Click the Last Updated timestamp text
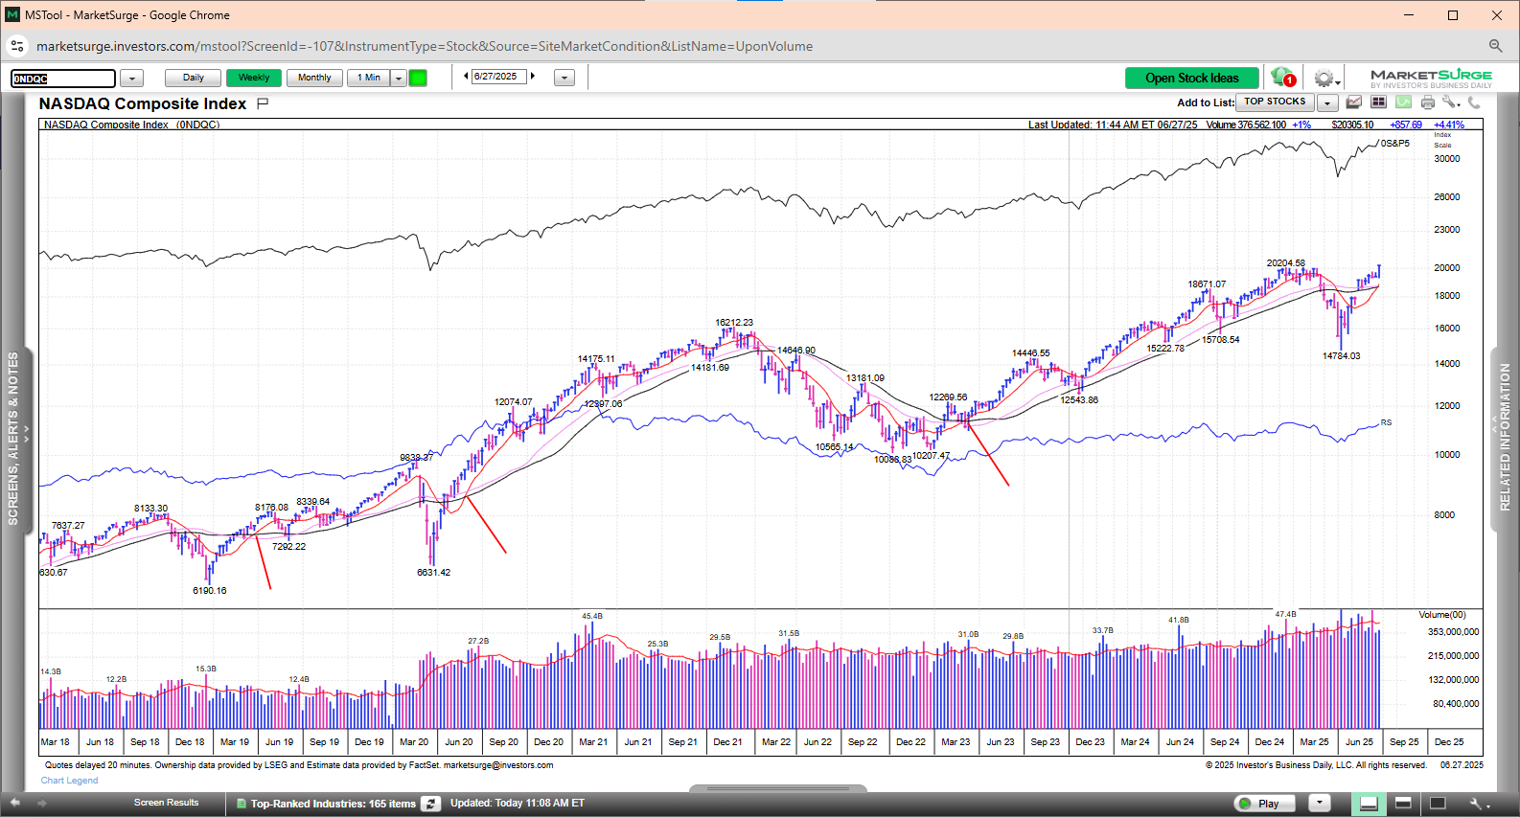This screenshot has height=817, width=1520. click(x=1113, y=125)
